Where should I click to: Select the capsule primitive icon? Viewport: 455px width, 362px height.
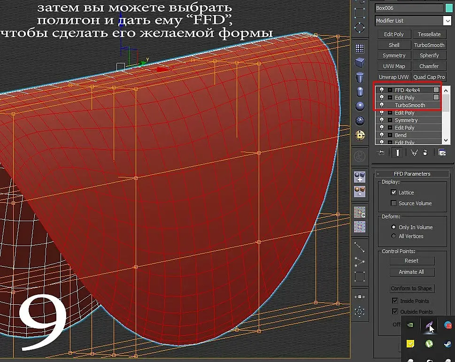click(360, 92)
